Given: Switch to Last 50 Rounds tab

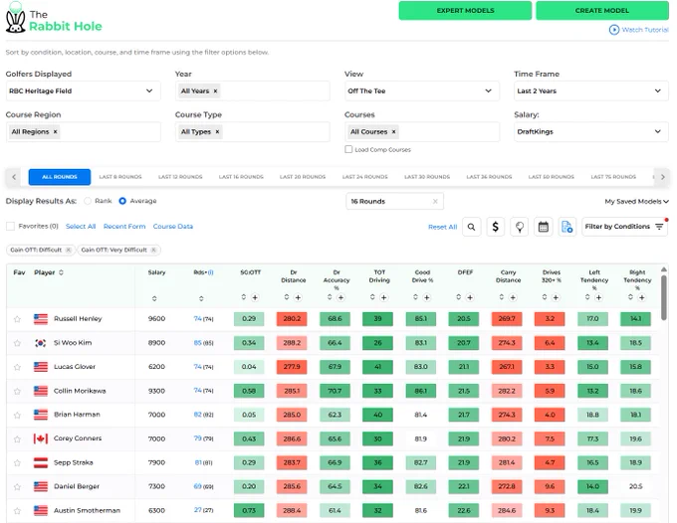Looking at the screenshot, I should click(552, 177).
